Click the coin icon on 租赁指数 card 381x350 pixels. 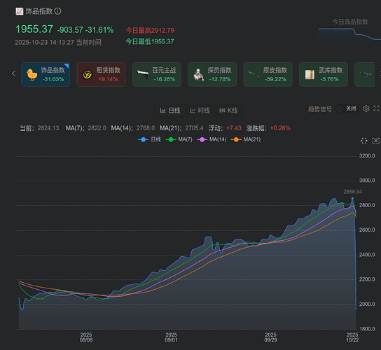click(88, 75)
